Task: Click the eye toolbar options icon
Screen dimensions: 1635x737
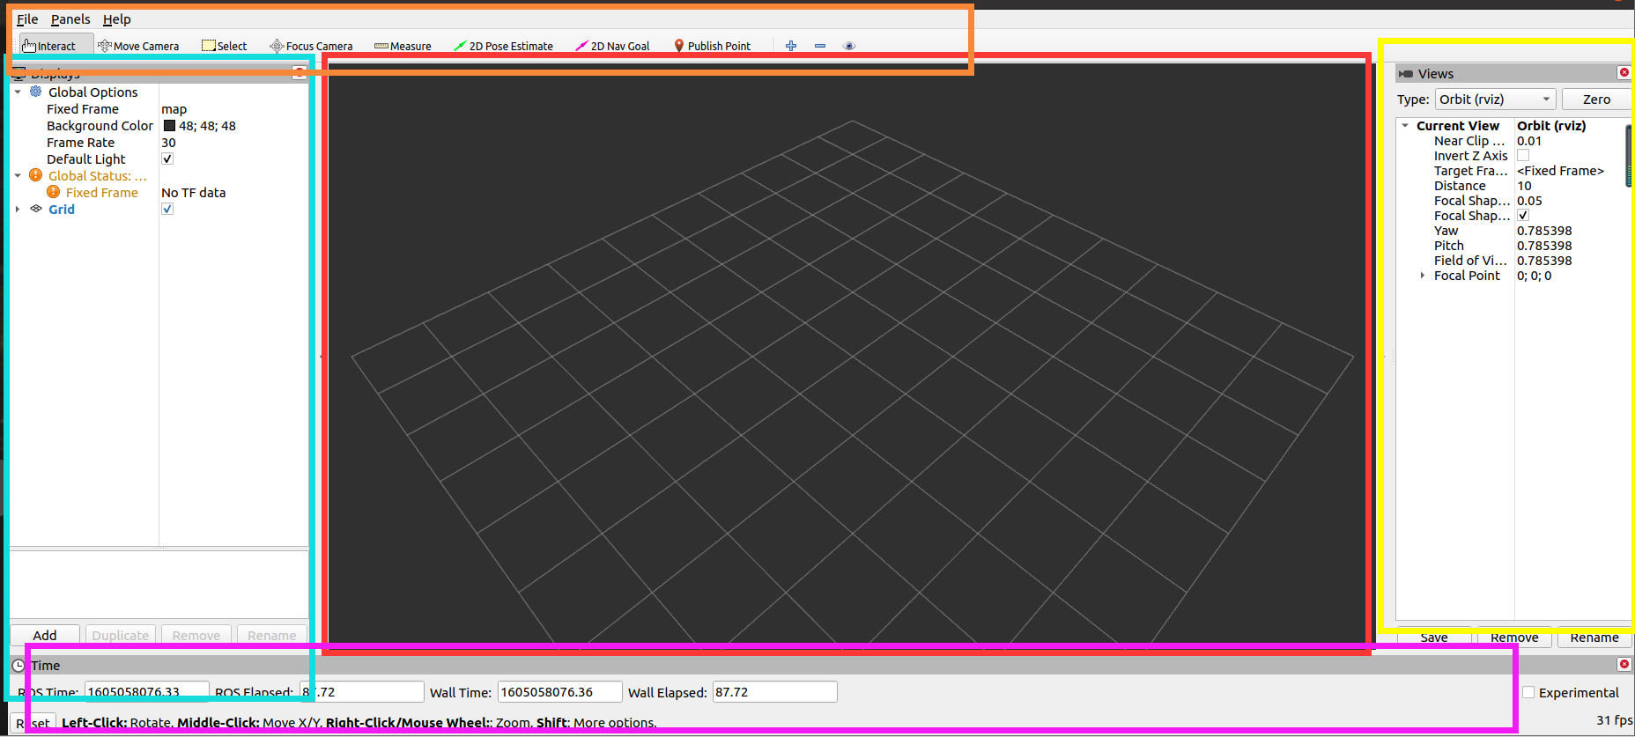Action: click(849, 46)
